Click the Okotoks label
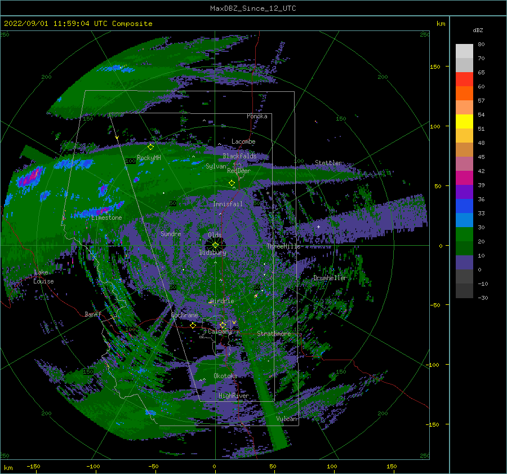The image size is (507, 474). click(225, 375)
